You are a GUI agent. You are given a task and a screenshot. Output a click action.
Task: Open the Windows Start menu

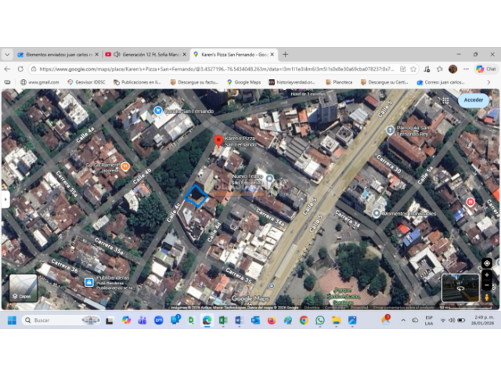[x=13, y=320]
